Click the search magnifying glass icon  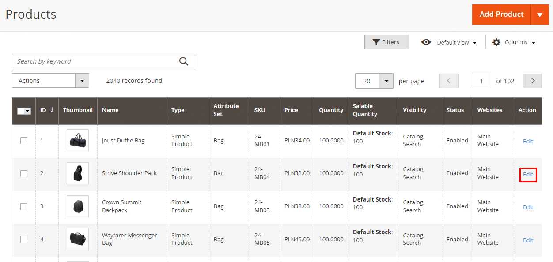click(184, 61)
